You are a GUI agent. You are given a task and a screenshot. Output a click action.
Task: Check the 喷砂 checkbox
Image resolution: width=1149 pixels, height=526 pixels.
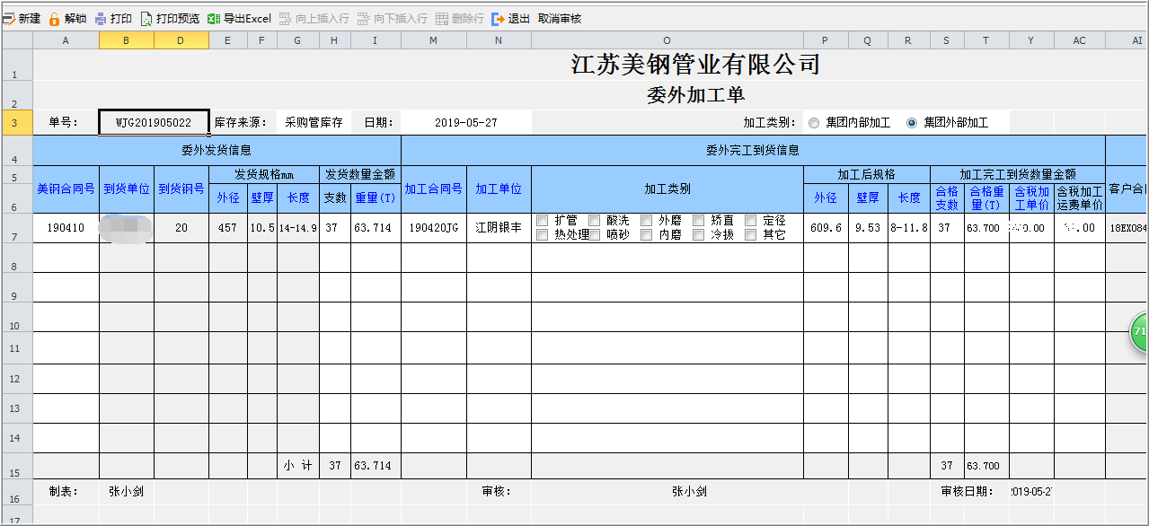[594, 235]
